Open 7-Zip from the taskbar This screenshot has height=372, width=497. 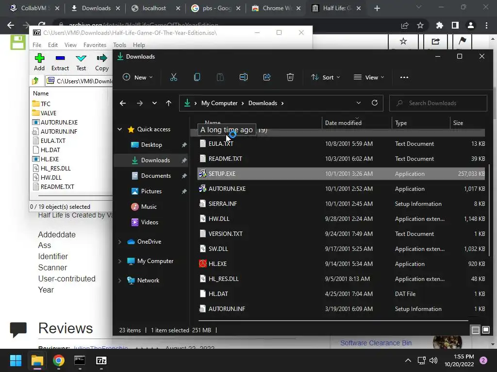click(x=101, y=360)
